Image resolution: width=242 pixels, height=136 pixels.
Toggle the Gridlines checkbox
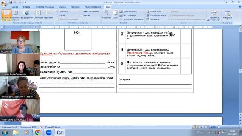pos(57,15)
